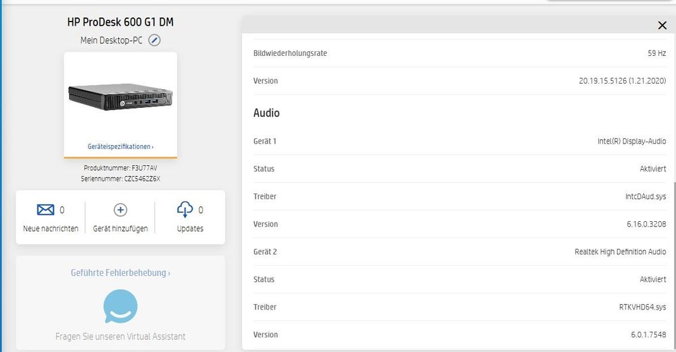This screenshot has height=352, width=676.
Task: Click the RTKVHD64.sys driver value
Action: coord(642,307)
